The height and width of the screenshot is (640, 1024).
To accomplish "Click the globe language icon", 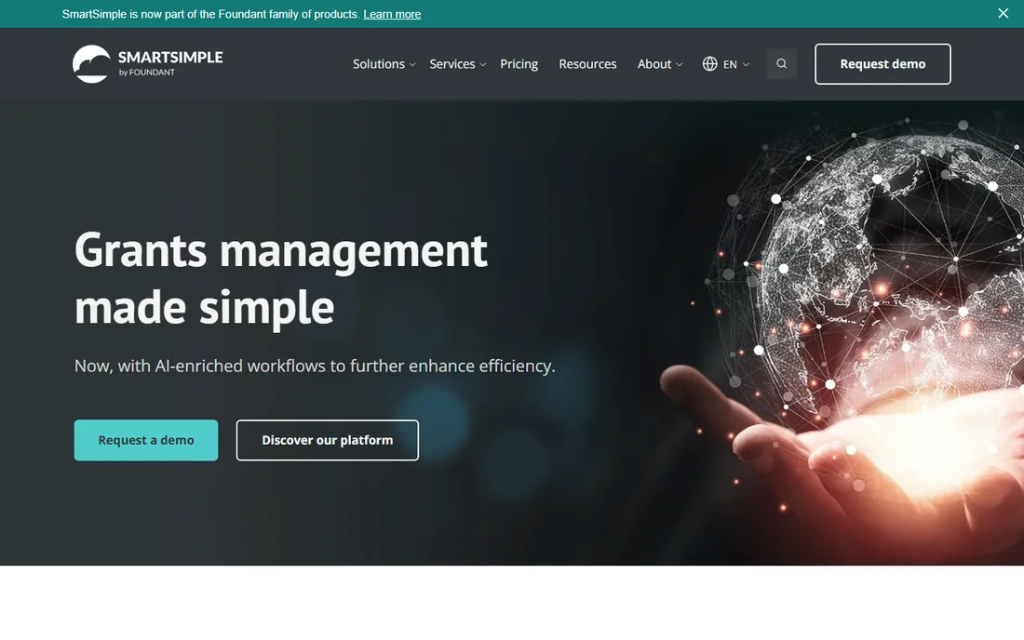I will (x=710, y=64).
